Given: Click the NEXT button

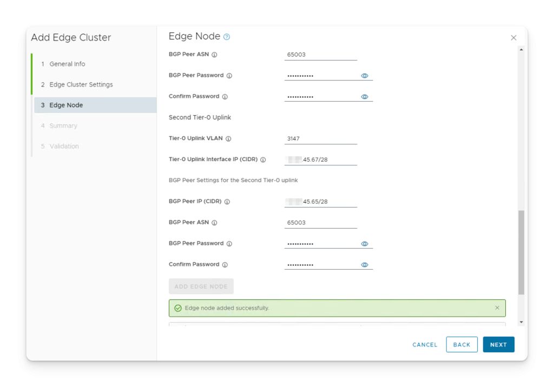Looking at the screenshot, I should pyautogui.click(x=498, y=344).
